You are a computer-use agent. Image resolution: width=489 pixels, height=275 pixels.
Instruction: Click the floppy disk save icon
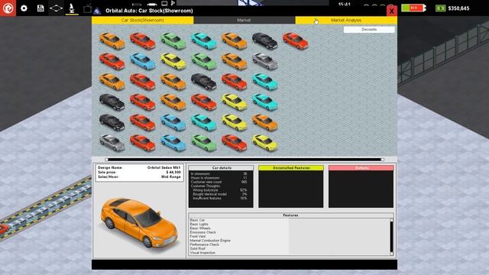40,8
